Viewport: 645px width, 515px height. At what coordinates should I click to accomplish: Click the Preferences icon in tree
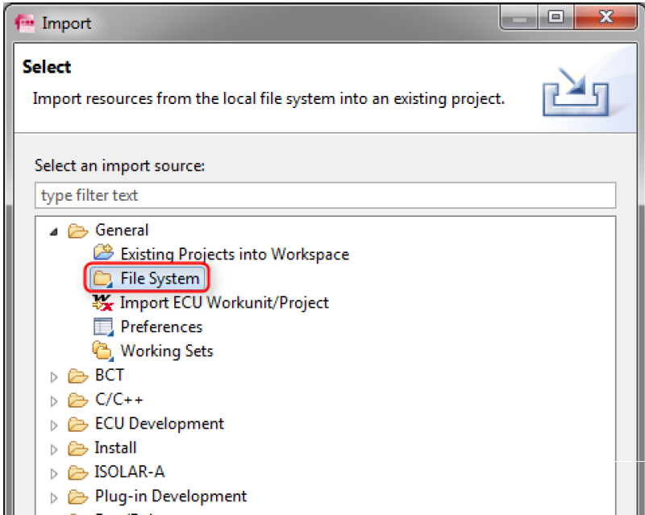coord(102,327)
